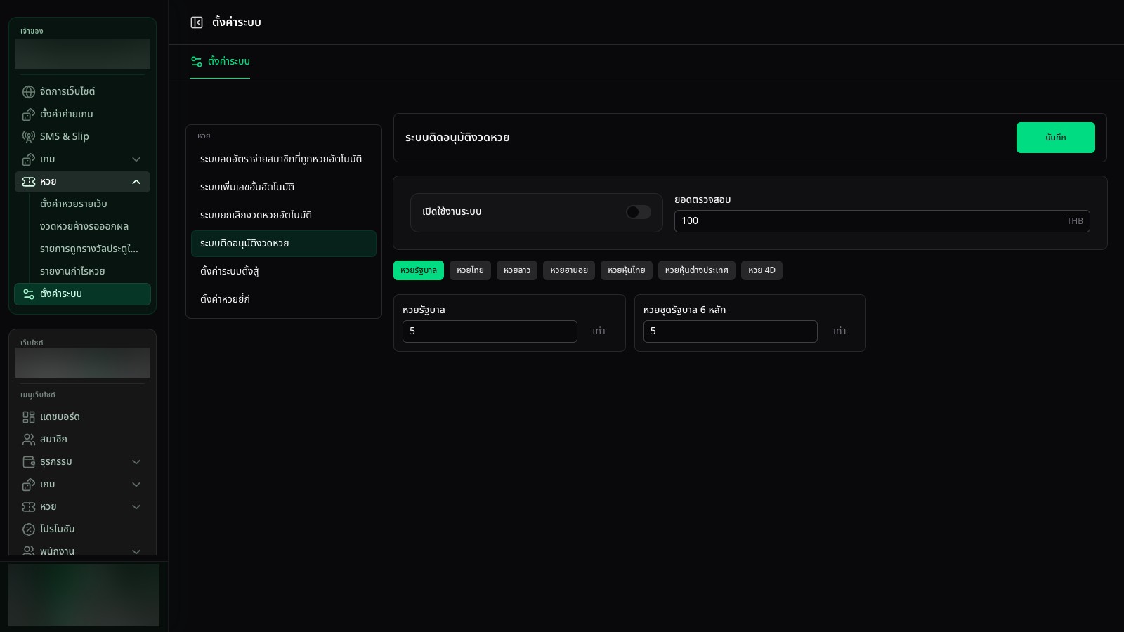This screenshot has height=632, width=1124.
Task: Collapse the หวย menu chevron
Action: (x=136, y=182)
